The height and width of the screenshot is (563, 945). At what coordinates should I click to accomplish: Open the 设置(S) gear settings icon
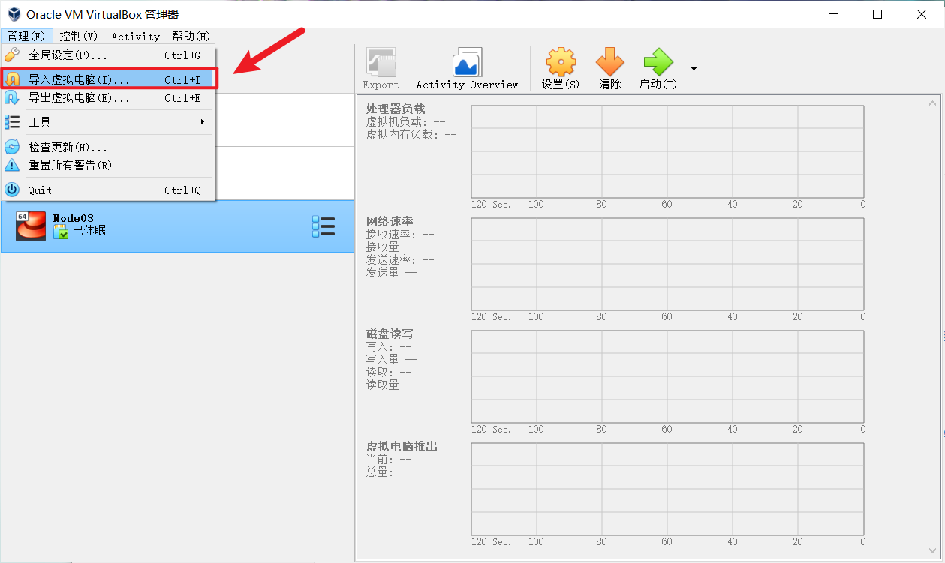coord(561,62)
